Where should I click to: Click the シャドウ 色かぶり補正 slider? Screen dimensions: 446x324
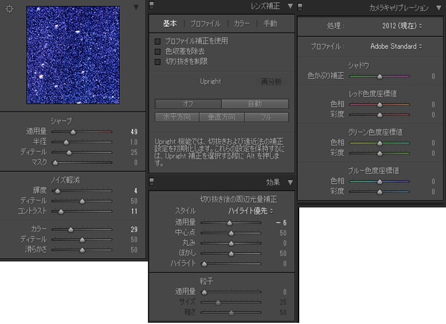(x=379, y=76)
